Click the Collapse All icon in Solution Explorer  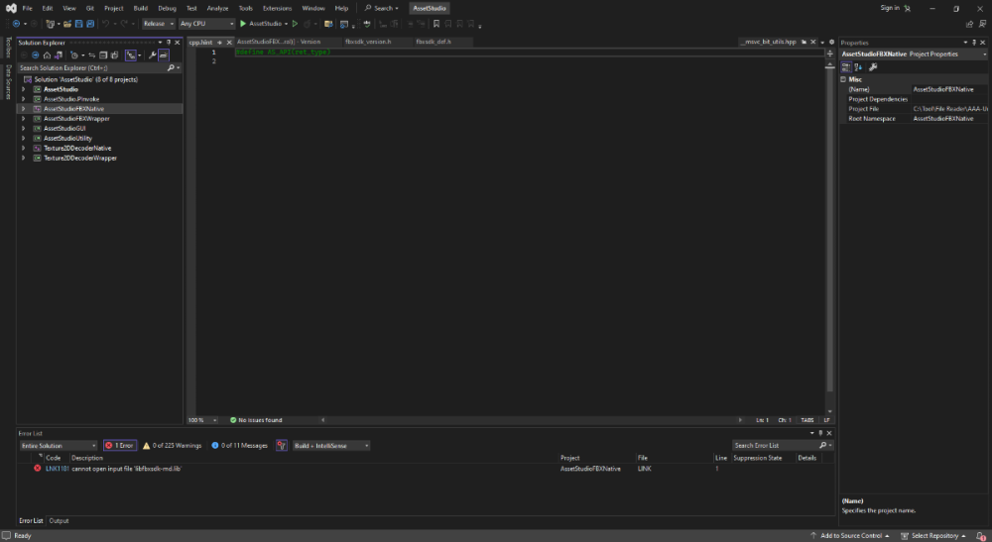(103, 54)
